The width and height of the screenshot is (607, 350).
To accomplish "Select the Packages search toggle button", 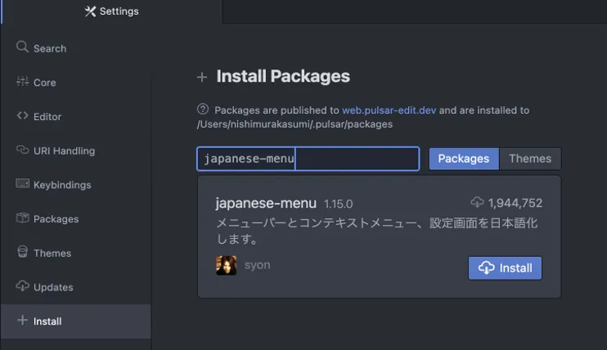I will click(464, 159).
